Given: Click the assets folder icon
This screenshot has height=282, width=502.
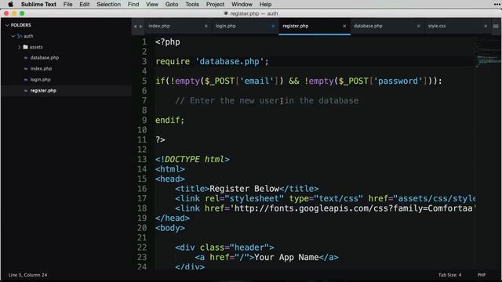Looking at the screenshot, I should [x=26, y=47].
